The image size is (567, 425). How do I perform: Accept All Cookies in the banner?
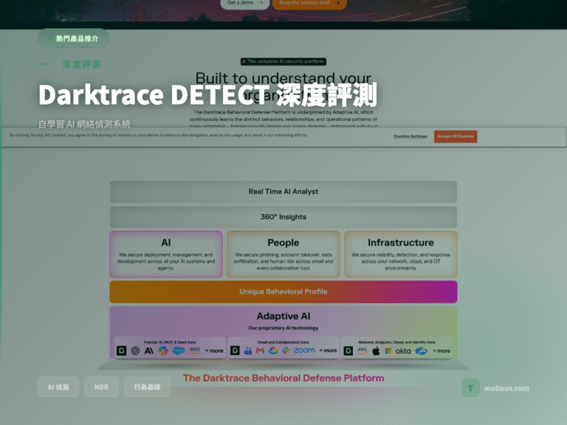point(456,137)
